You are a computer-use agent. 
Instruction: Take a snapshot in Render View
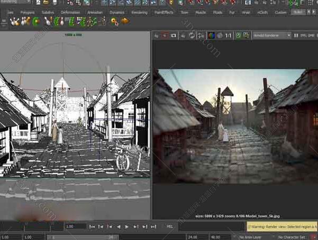coord(174,35)
